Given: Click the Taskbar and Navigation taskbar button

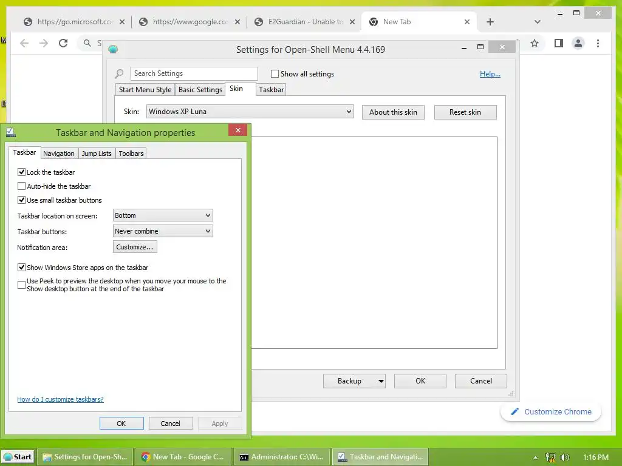Looking at the screenshot, I should click(380, 457).
